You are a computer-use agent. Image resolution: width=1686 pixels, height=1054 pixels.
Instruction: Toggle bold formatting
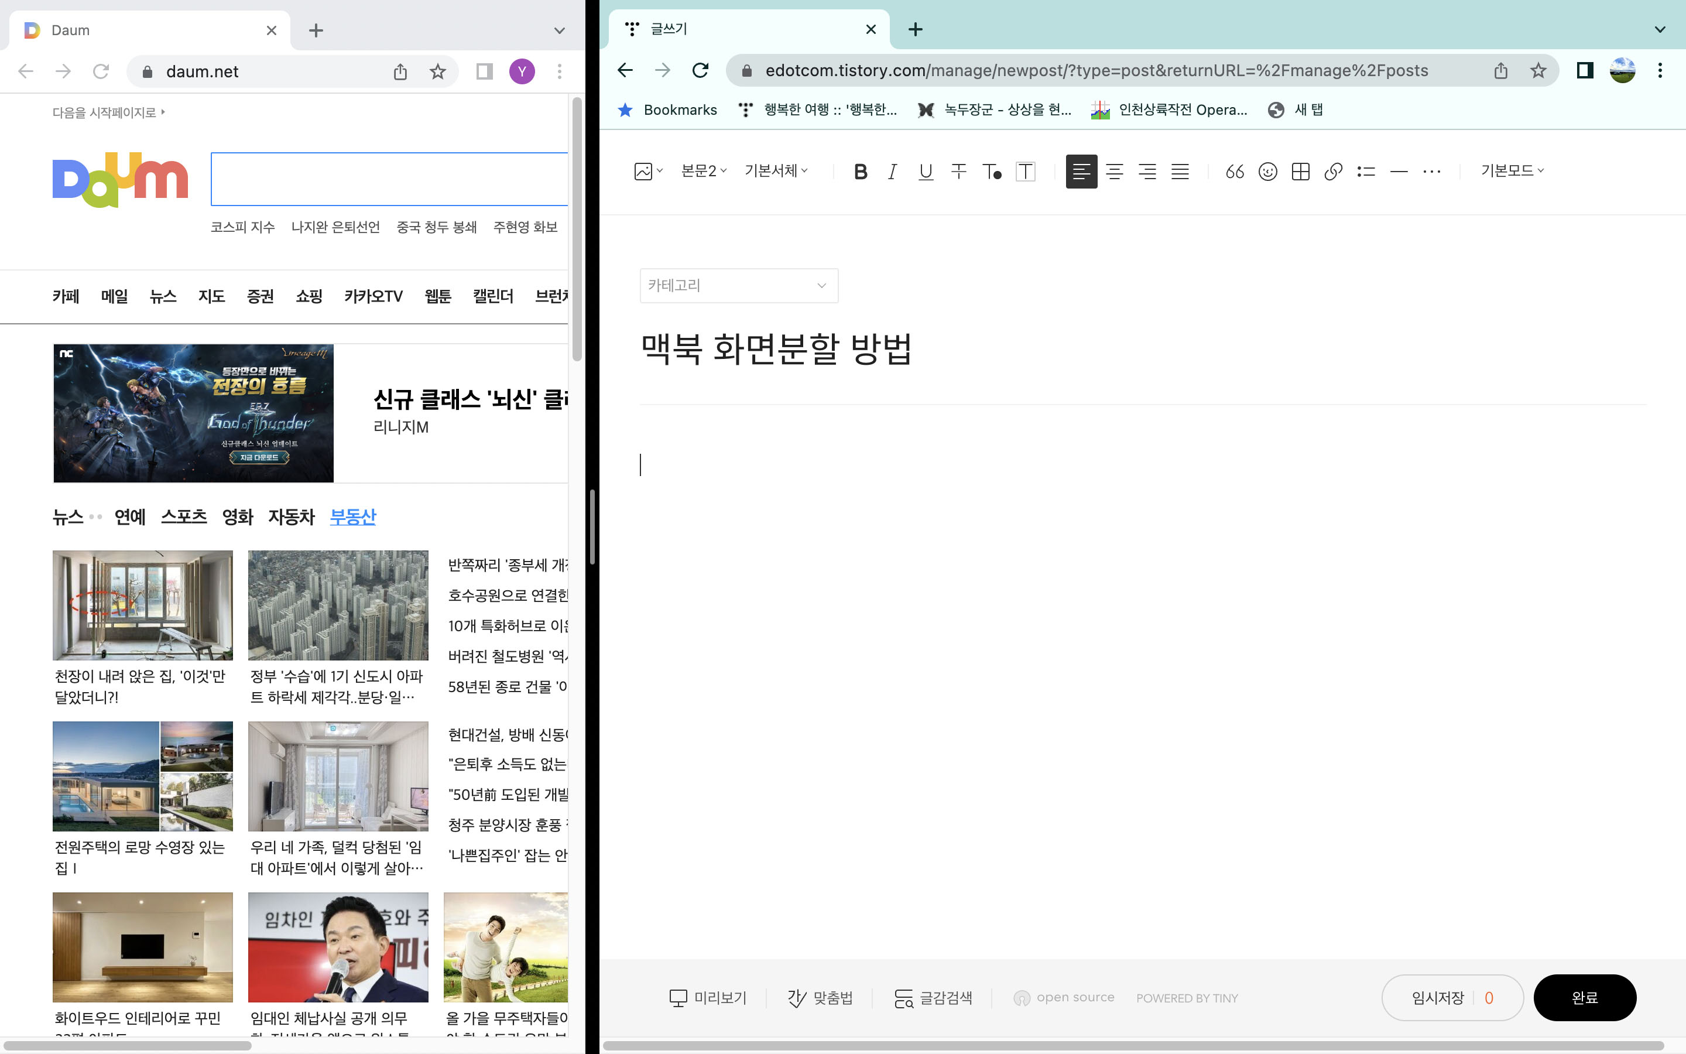coord(861,172)
